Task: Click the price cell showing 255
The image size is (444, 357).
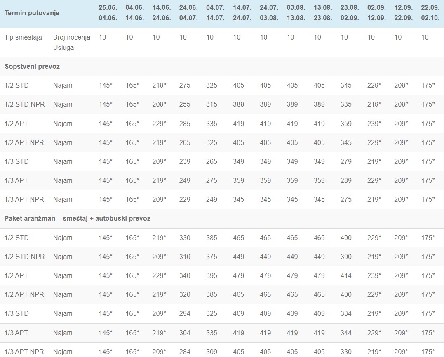Action: [x=185, y=105]
